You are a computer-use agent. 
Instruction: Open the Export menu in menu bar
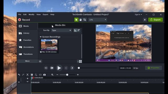pyautogui.click(x=45, y=15)
